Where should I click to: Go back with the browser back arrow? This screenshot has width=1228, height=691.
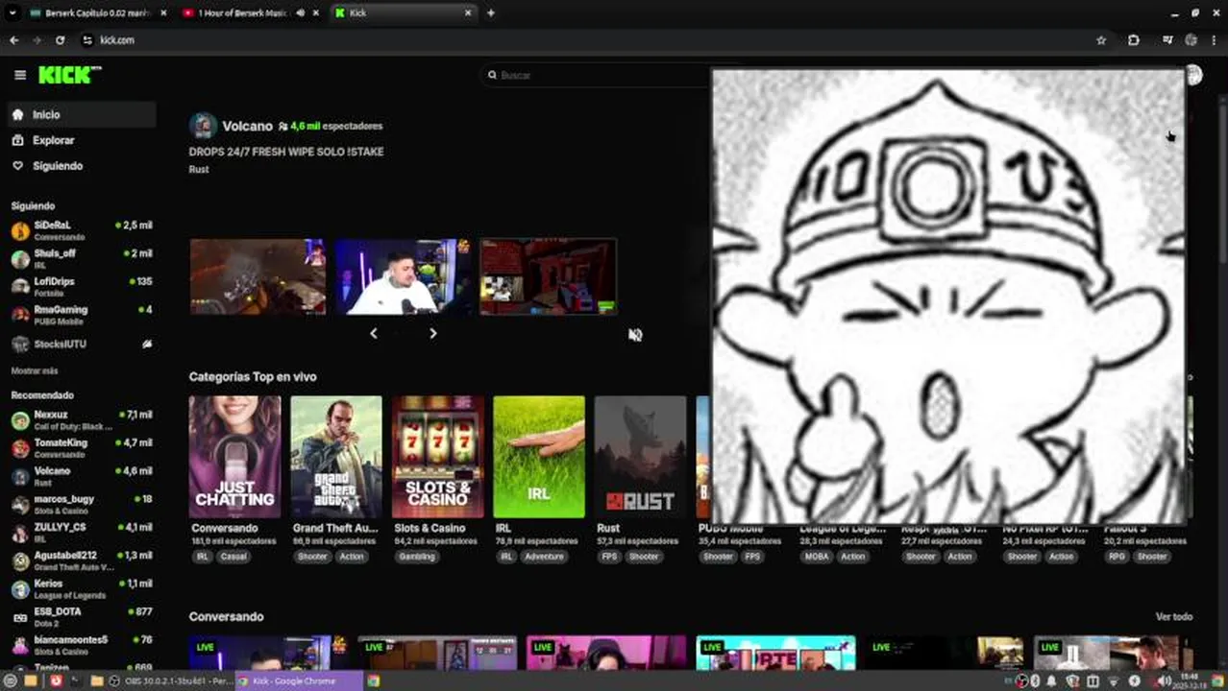[x=13, y=40]
